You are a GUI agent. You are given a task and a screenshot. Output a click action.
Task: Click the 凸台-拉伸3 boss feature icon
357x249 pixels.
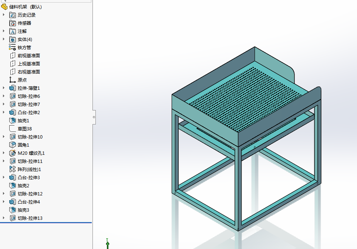coord(13,178)
